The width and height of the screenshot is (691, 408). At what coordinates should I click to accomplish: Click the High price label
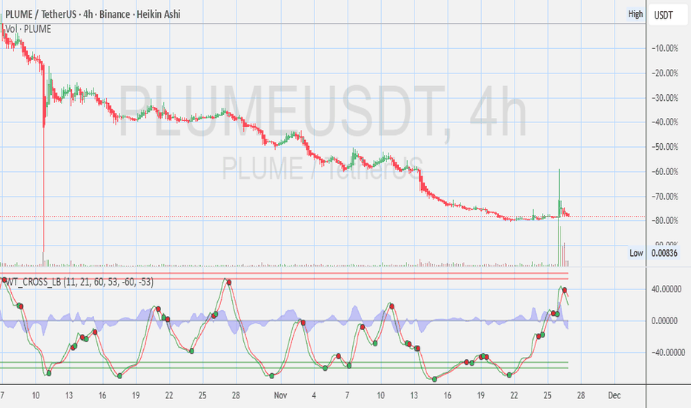coord(635,14)
